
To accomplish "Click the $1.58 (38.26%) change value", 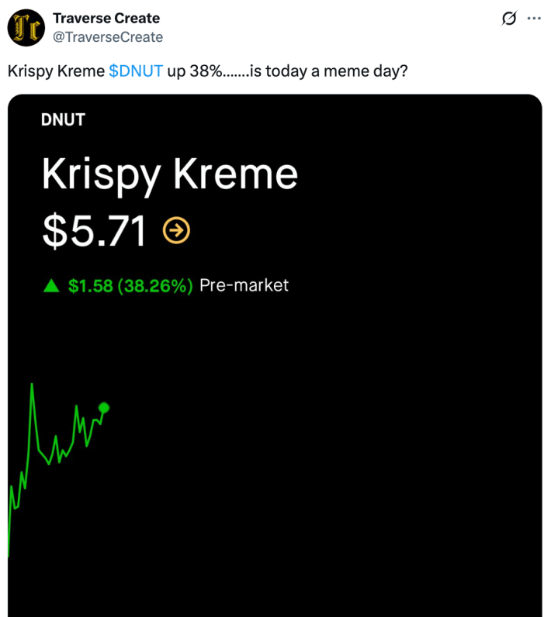I will pyautogui.click(x=130, y=286).
